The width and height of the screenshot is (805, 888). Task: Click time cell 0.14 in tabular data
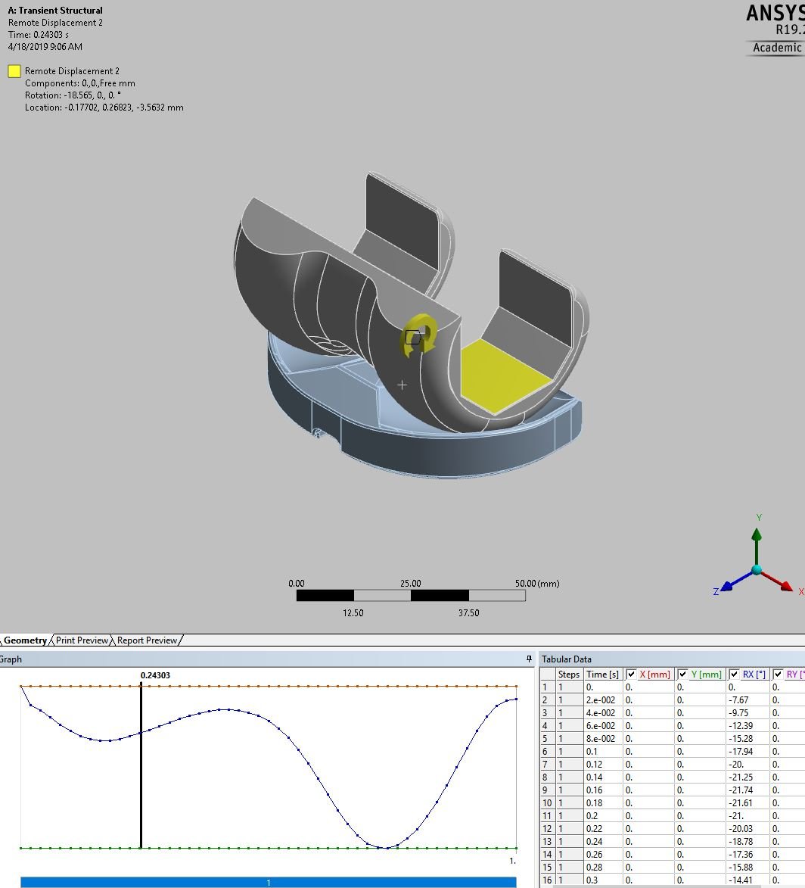[603, 777]
